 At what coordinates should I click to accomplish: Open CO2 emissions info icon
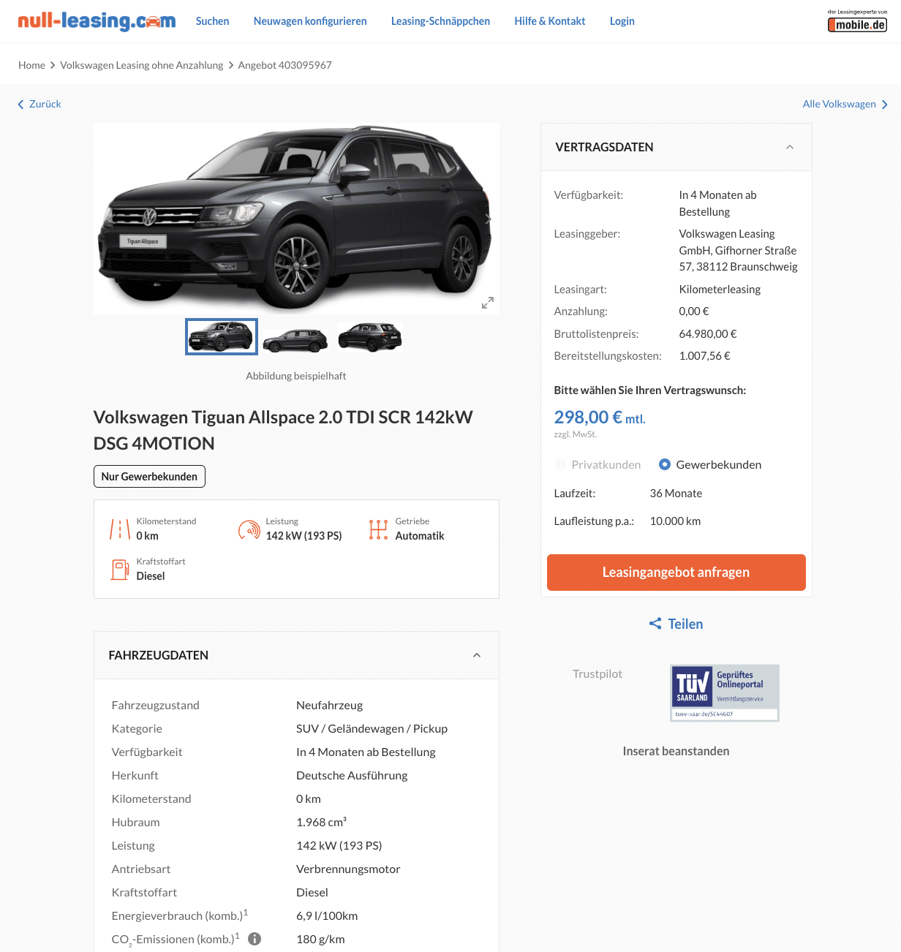(255, 939)
